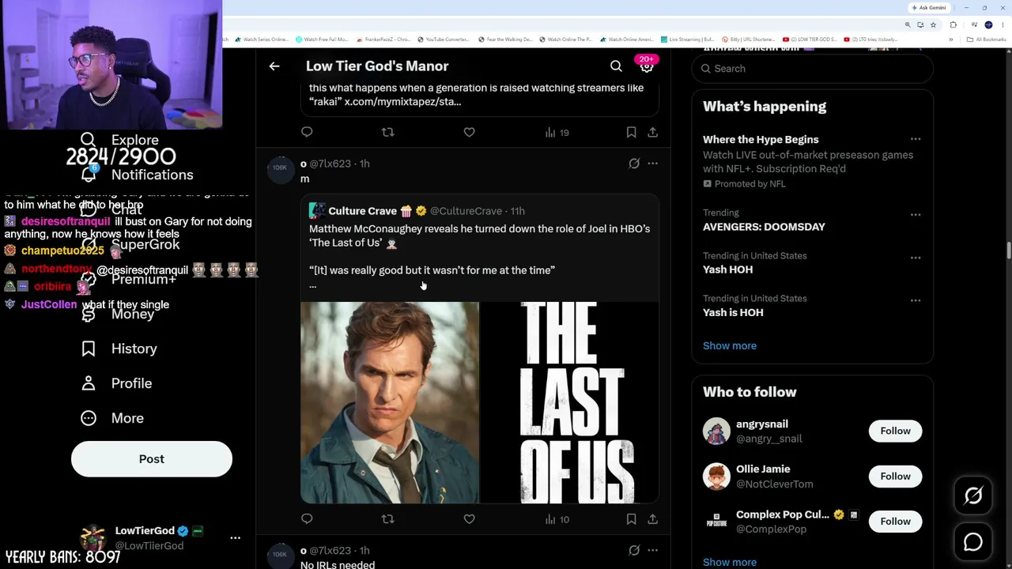The height and width of the screenshot is (569, 1012).
Task: Open @7lx623 avatar on the 'm' post
Action: pos(280,168)
